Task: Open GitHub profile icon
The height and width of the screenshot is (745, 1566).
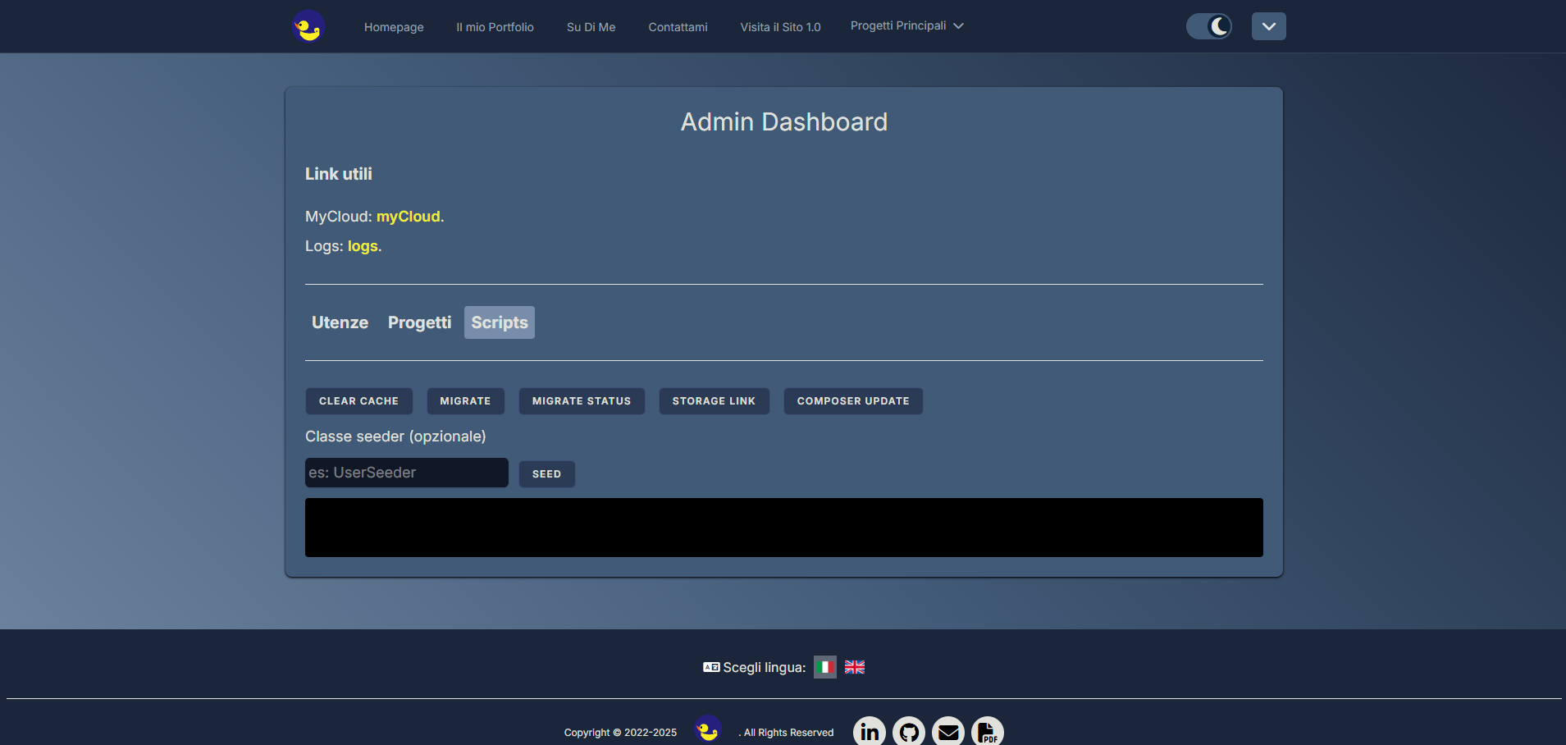Action: (x=909, y=731)
